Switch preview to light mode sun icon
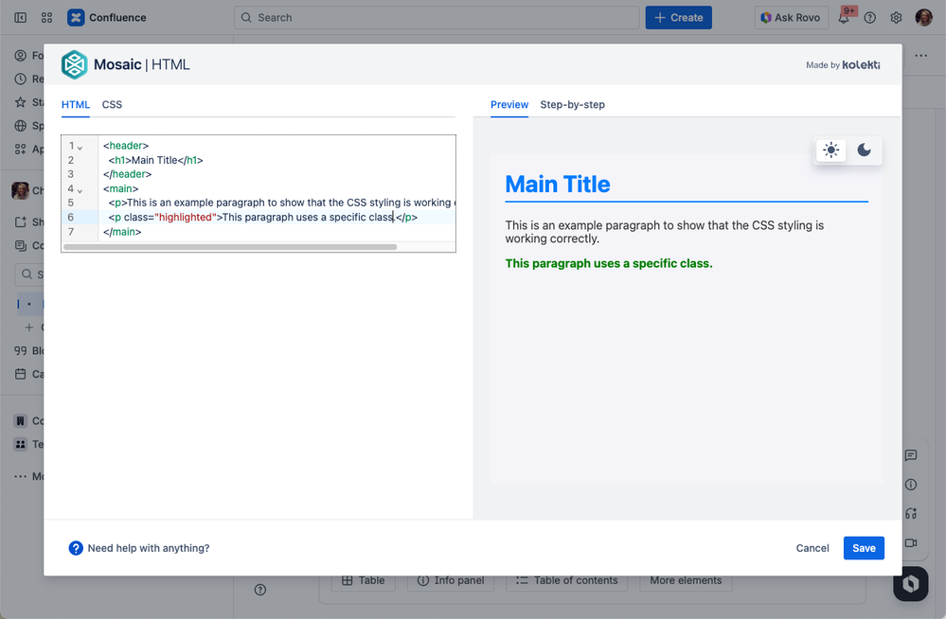946x619 pixels. [x=830, y=150]
